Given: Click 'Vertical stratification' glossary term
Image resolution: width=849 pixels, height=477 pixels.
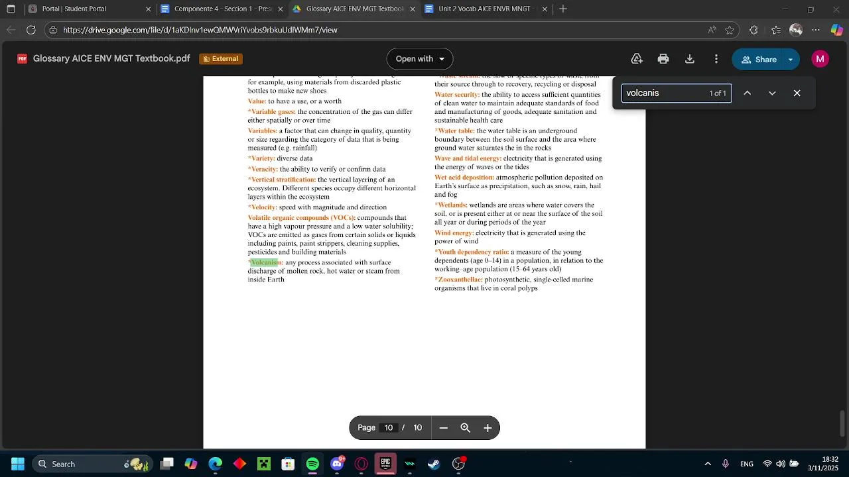Looking at the screenshot, I should click(x=282, y=180).
